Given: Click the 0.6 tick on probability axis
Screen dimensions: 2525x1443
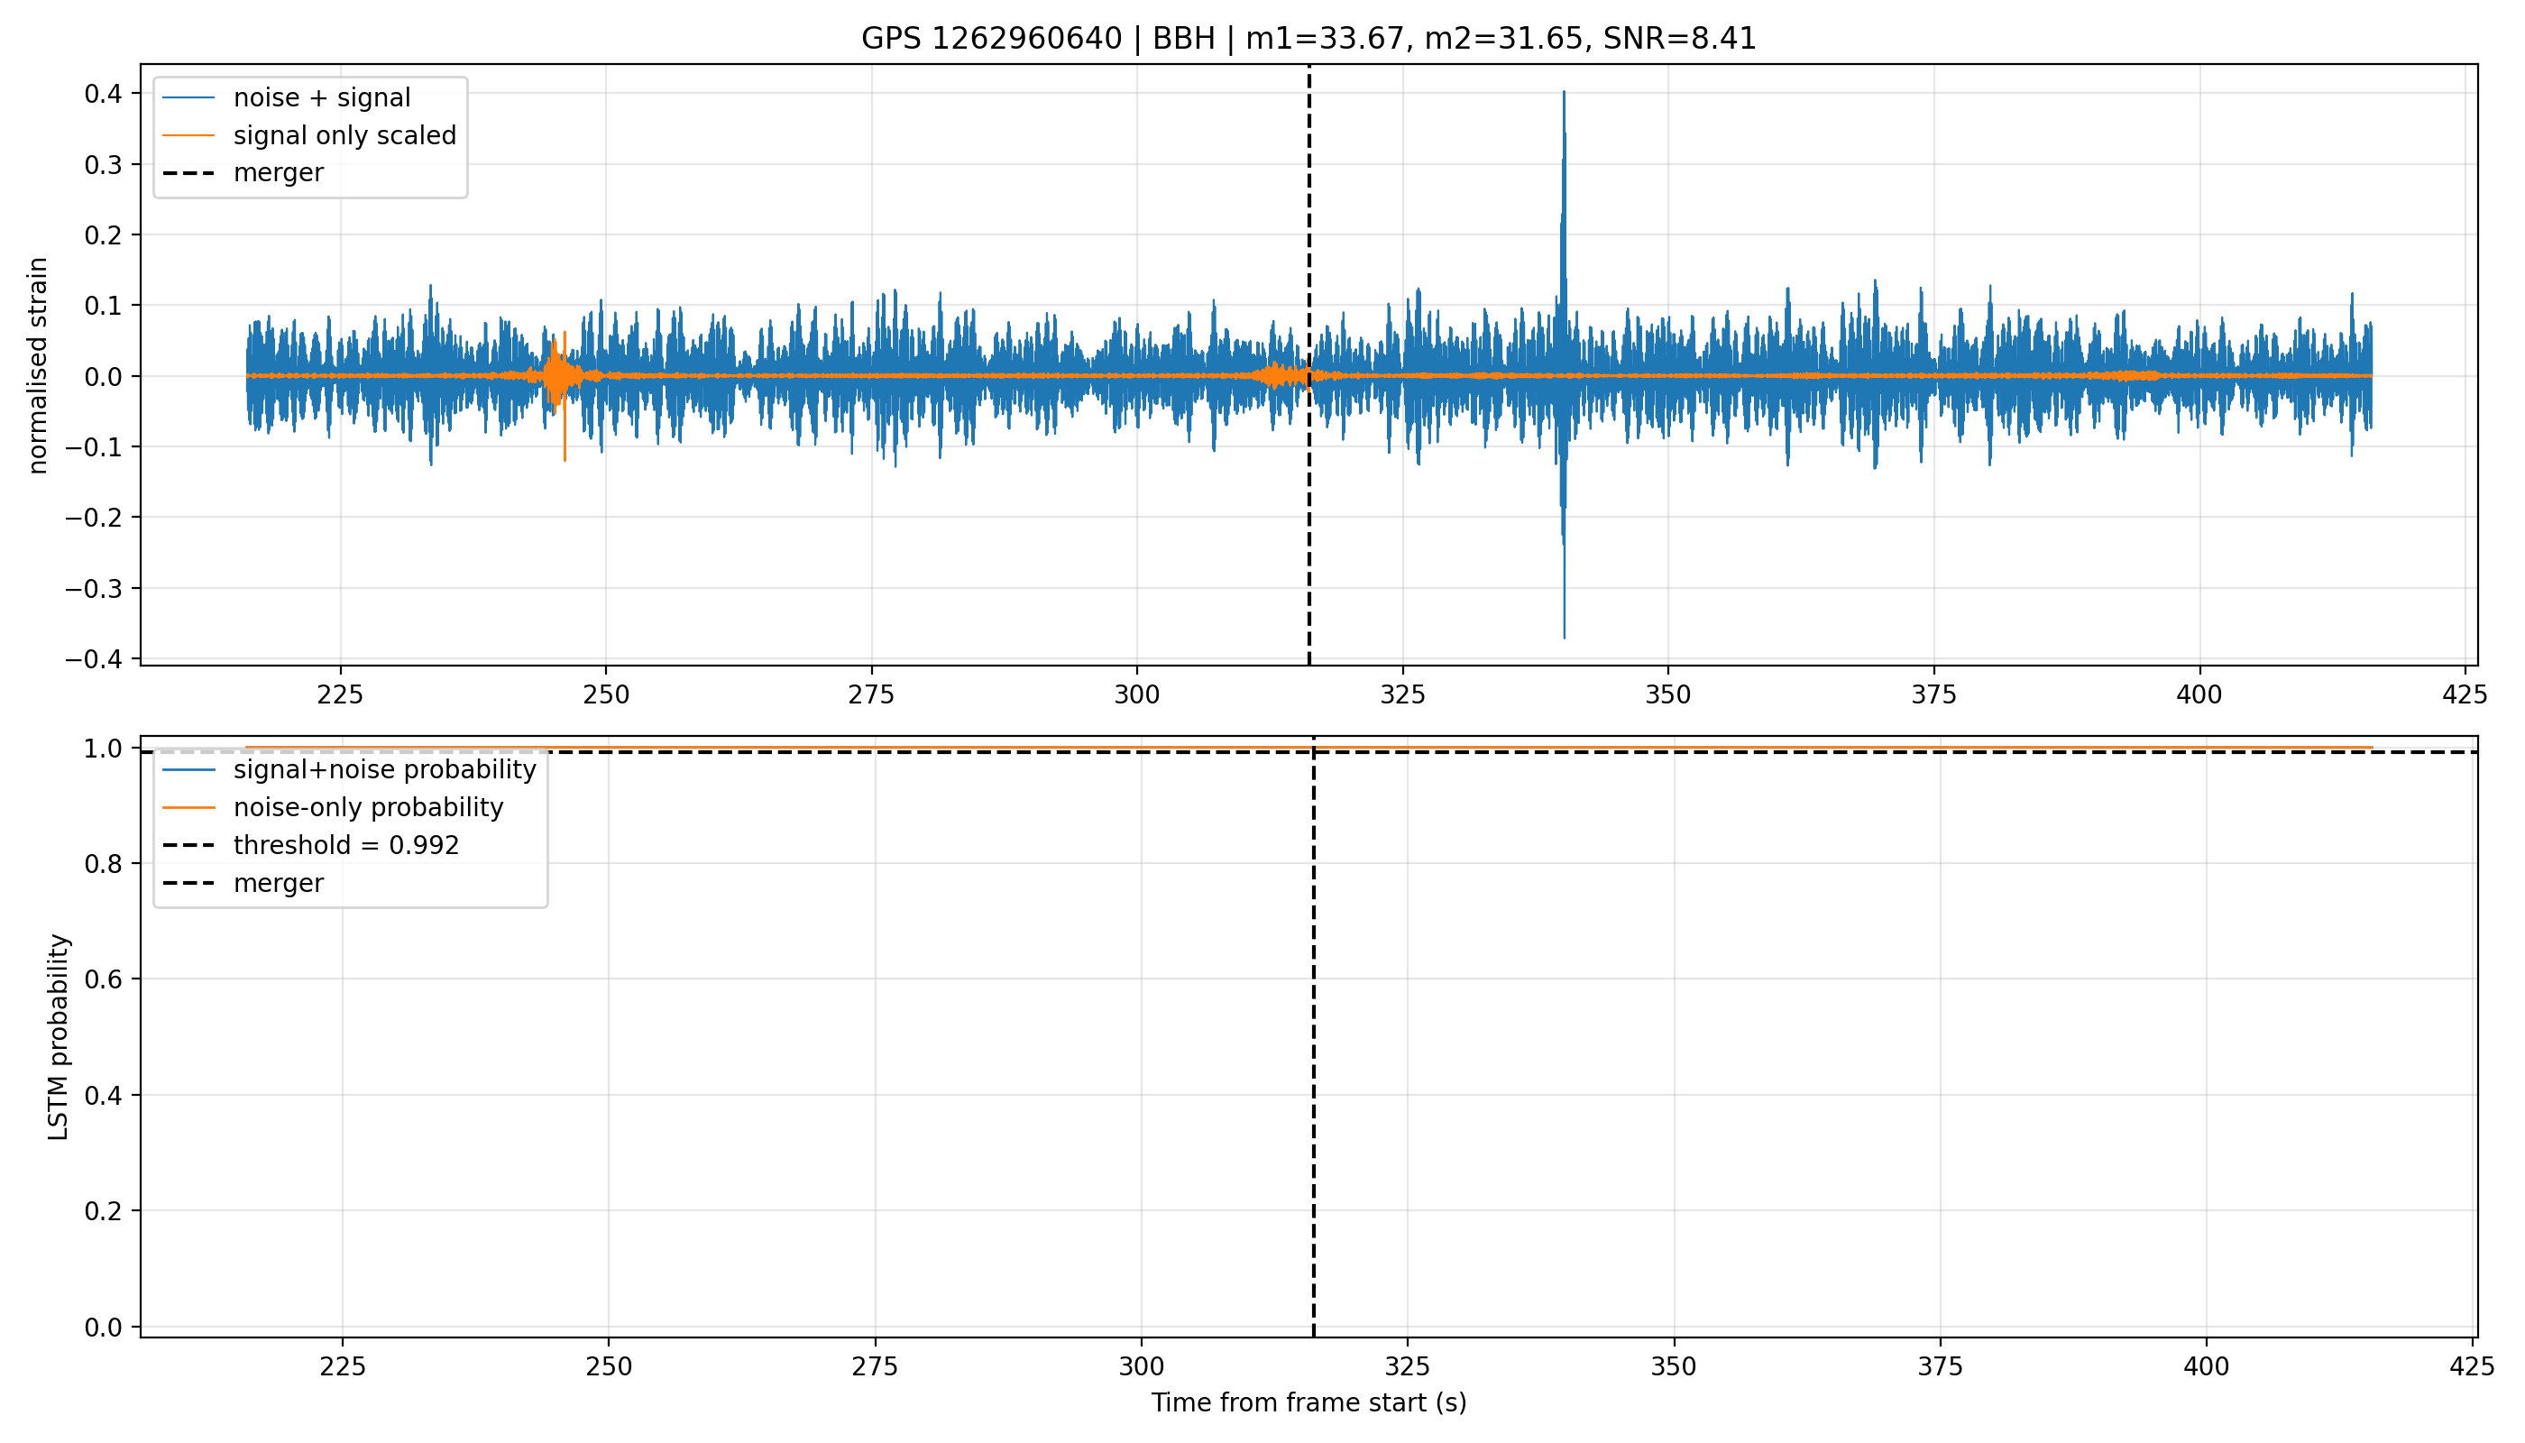Looking at the screenshot, I should [103, 979].
